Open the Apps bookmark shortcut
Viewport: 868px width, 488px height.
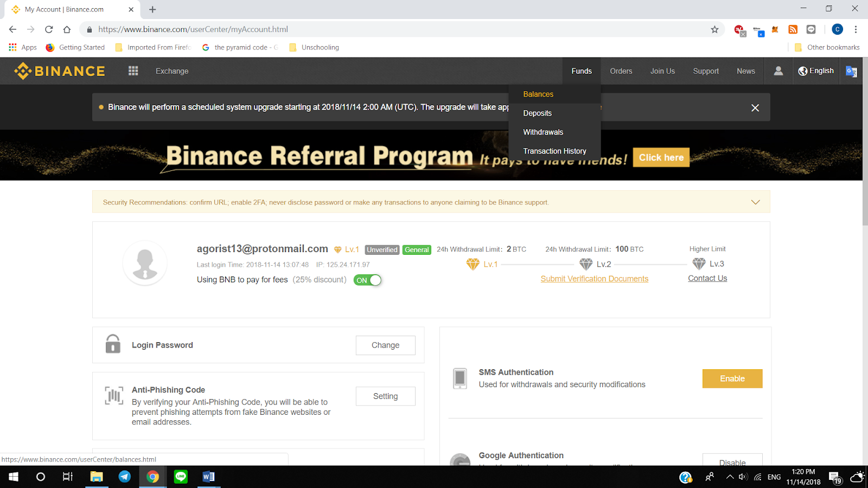23,47
